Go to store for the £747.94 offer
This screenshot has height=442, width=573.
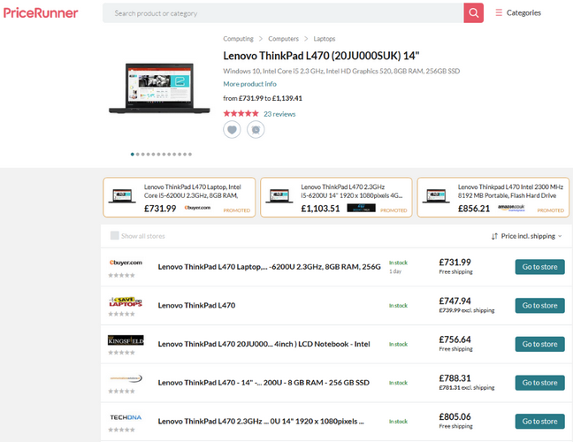coord(539,305)
